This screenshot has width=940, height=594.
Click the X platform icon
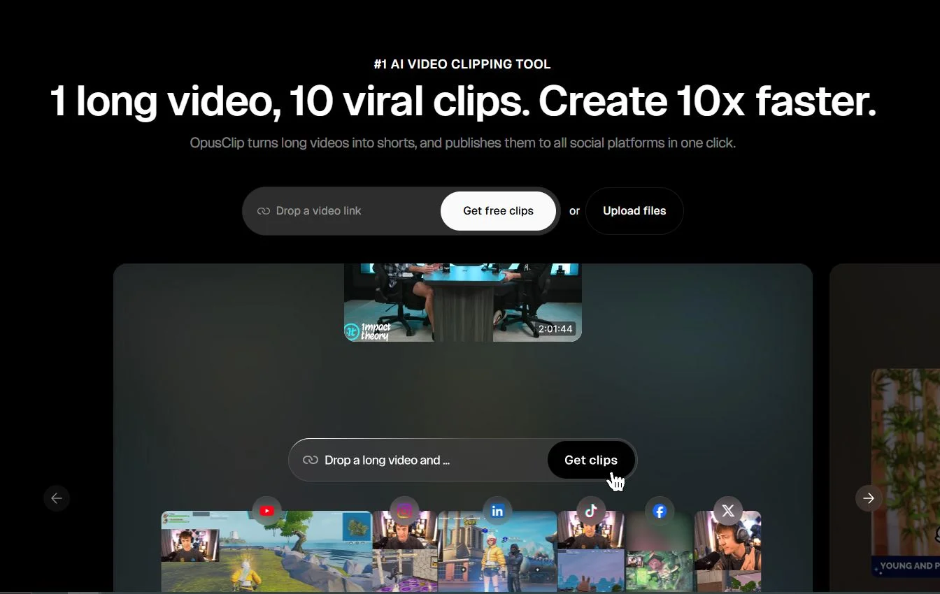click(x=728, y=511)
